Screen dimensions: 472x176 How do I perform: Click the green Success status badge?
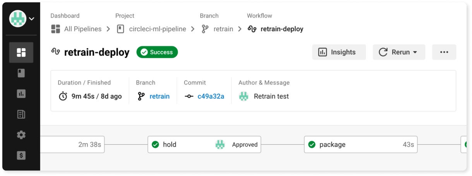157,52
